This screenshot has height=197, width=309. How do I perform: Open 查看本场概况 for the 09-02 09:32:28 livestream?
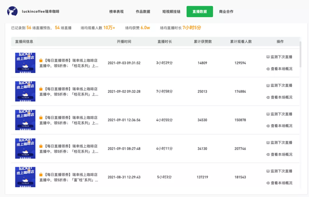[281, 97]
